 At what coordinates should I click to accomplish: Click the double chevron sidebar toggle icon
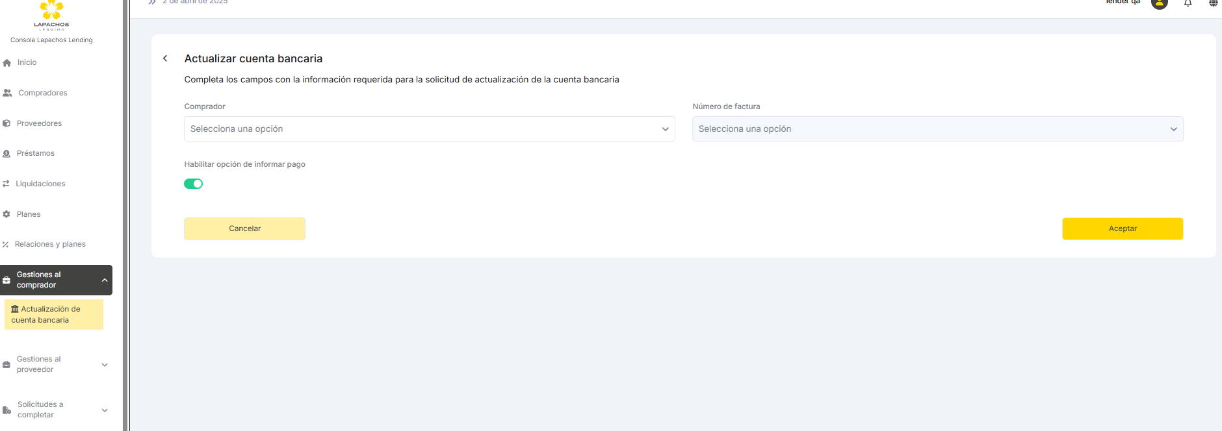[152, 3]
